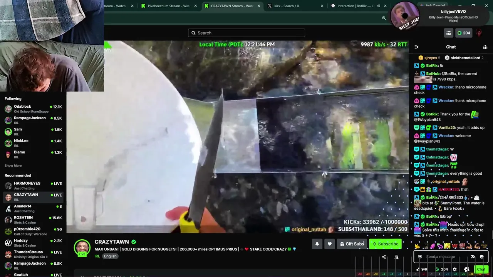The image size is (493, 277).
Task: Open ROSHTEIN's Slots & Casino channel
Action: pyautogui.click(x=33, y=220)
